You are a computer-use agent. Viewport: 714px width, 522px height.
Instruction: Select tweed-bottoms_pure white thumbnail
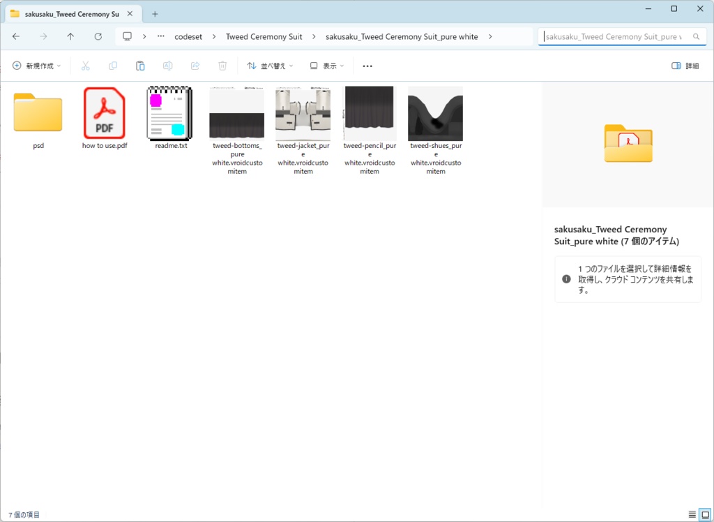[x=237, y=112]
